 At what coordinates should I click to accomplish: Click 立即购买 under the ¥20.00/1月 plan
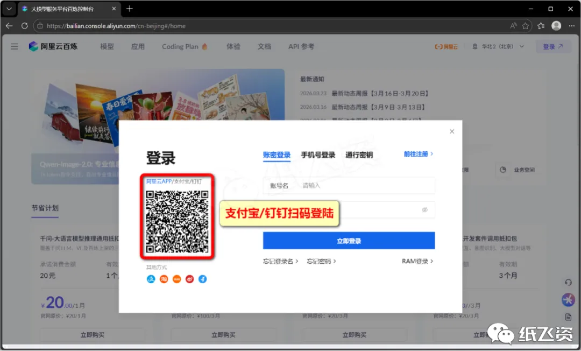point(93,335)
